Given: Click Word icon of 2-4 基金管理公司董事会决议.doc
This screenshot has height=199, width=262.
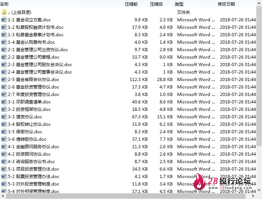Looking at the screenshot, I should (4, 72).
